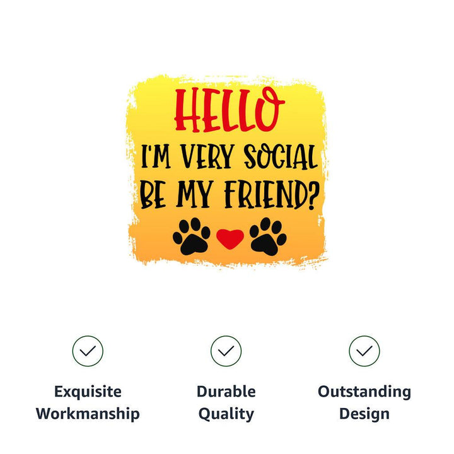Click the checkmark icon above Exquisite Workmanship

pyautogui.click(x=88, y=351)
